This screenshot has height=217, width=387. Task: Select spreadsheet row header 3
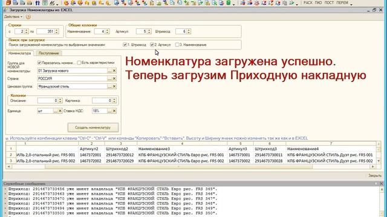[11, 161]
